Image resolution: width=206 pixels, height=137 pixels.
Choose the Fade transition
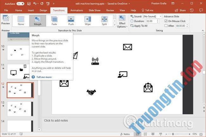[54, 21]
